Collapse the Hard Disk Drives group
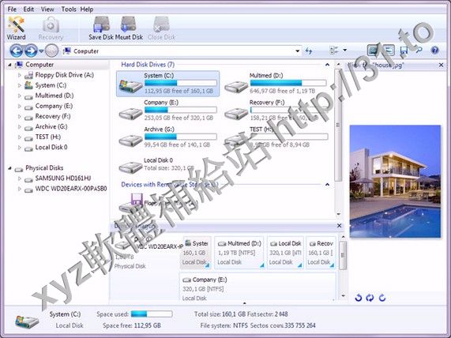This screenshot has width=451, height=338. pyautogui.click(x=327, y=65)
